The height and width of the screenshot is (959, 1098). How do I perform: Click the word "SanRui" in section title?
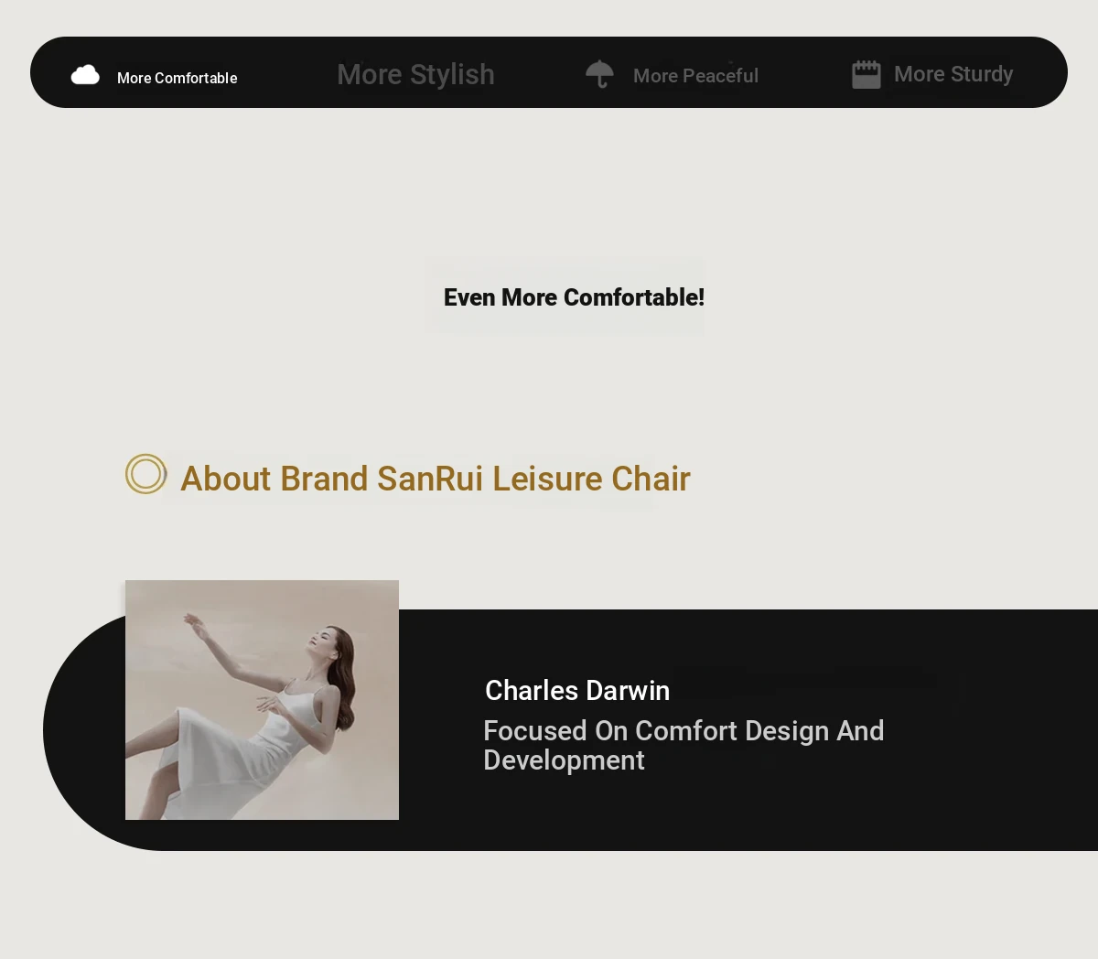tap(430, 479)
